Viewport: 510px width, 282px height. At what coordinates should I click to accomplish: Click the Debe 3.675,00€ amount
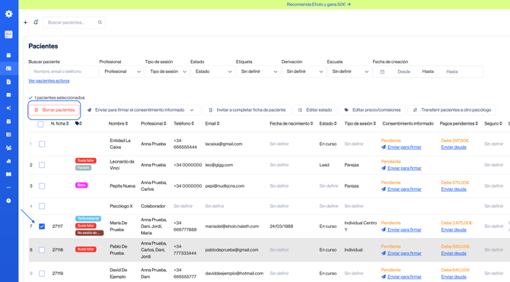point(457,223)
